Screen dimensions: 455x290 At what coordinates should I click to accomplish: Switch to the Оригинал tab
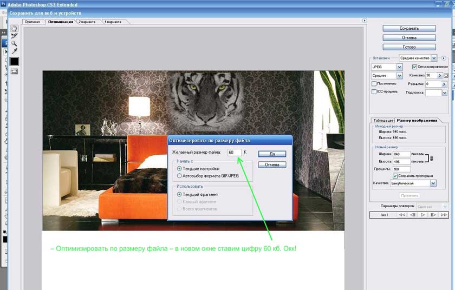(x=33, y=22)
